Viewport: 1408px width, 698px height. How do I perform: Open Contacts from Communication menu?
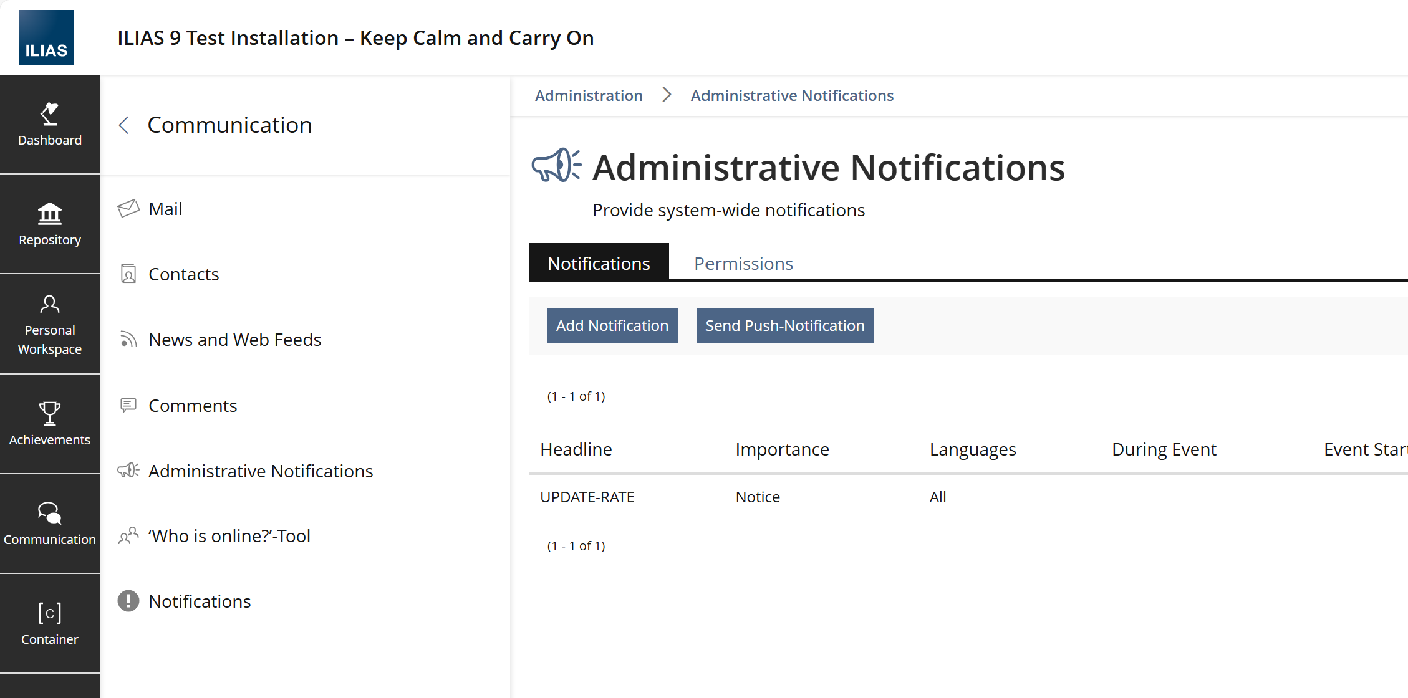tap(183, 274)
